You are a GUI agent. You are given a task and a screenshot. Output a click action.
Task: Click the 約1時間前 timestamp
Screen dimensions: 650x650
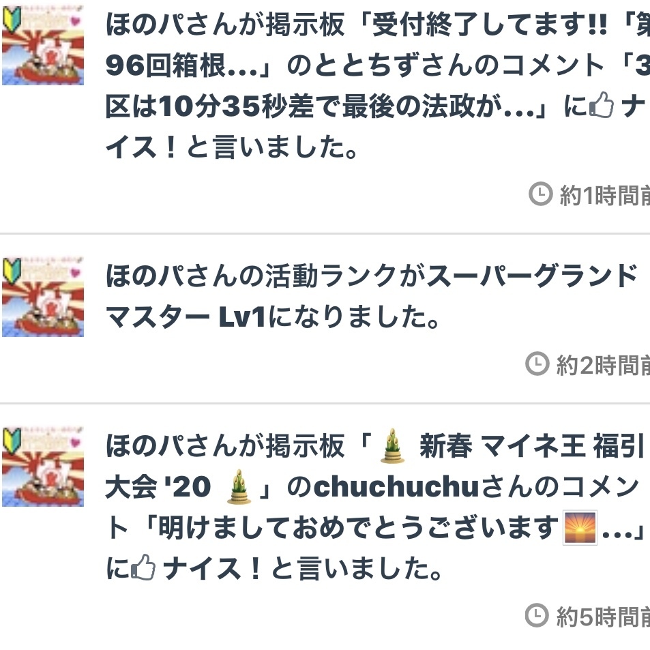point(605,195)
